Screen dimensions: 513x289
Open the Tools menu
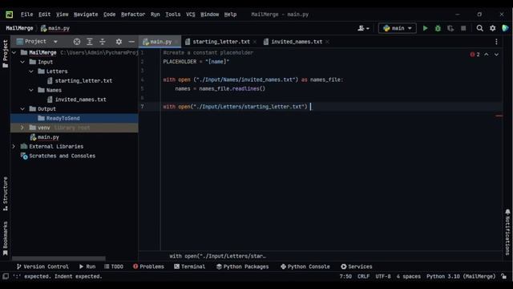tap(173, 14)
